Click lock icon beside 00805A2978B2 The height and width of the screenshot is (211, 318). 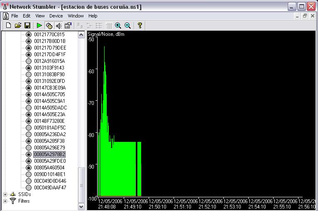29,154
